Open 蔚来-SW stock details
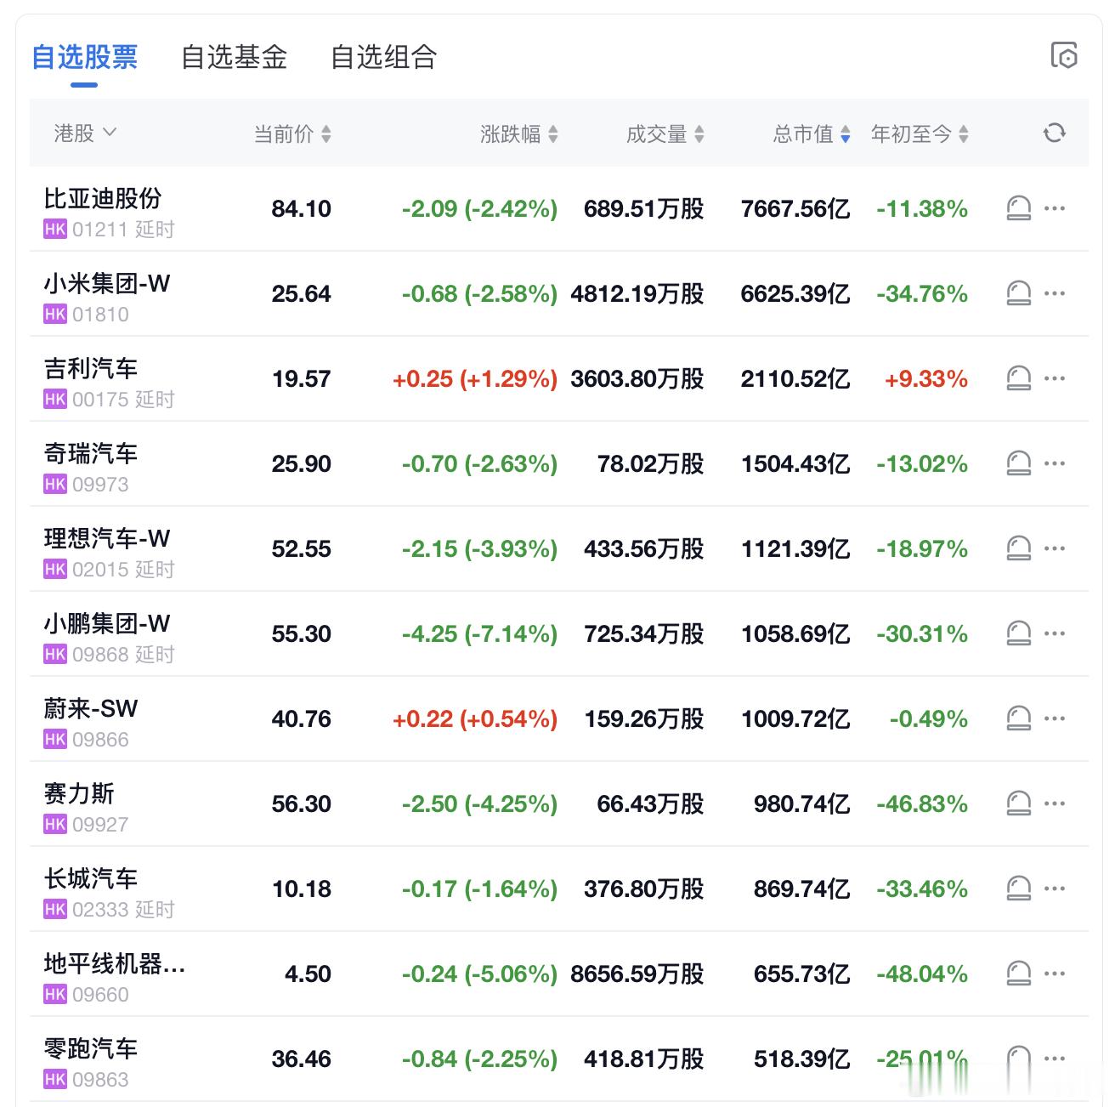 pyautogui.click(x=91, y=708)
